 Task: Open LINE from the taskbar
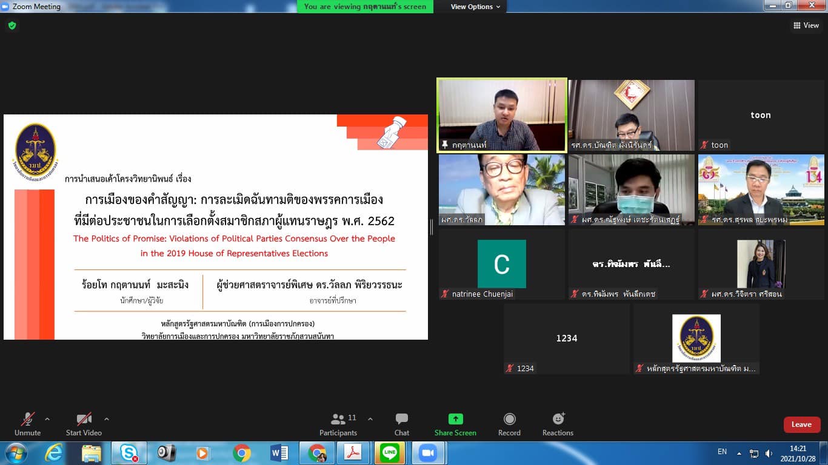(x=390, y=453)
